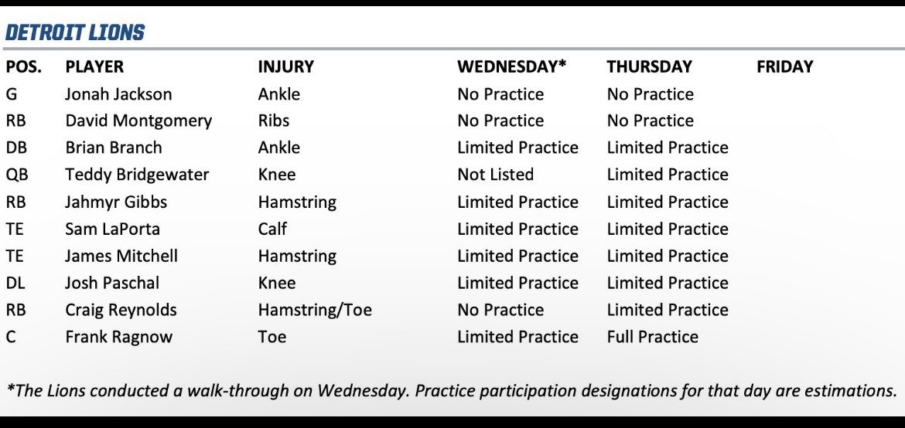Click the WEDNESDAY* column header
Screen dimensions: 905x428
click(511, 67)
